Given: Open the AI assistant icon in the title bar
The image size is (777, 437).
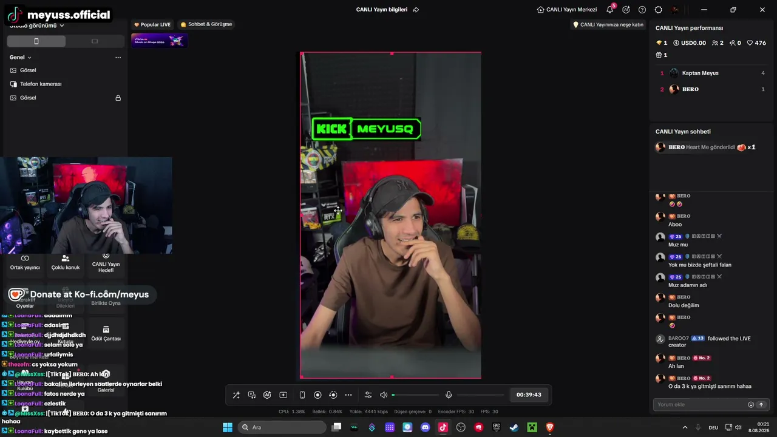Looking at the screenshot, I should [626, 10].
